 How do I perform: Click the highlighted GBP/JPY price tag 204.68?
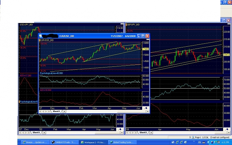click(226, 55)
